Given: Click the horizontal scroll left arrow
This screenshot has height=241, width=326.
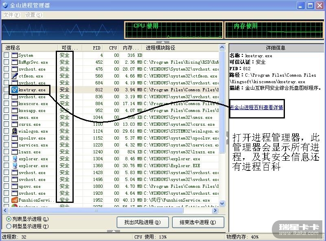Looking at the screenshot, I should [6, 211].
